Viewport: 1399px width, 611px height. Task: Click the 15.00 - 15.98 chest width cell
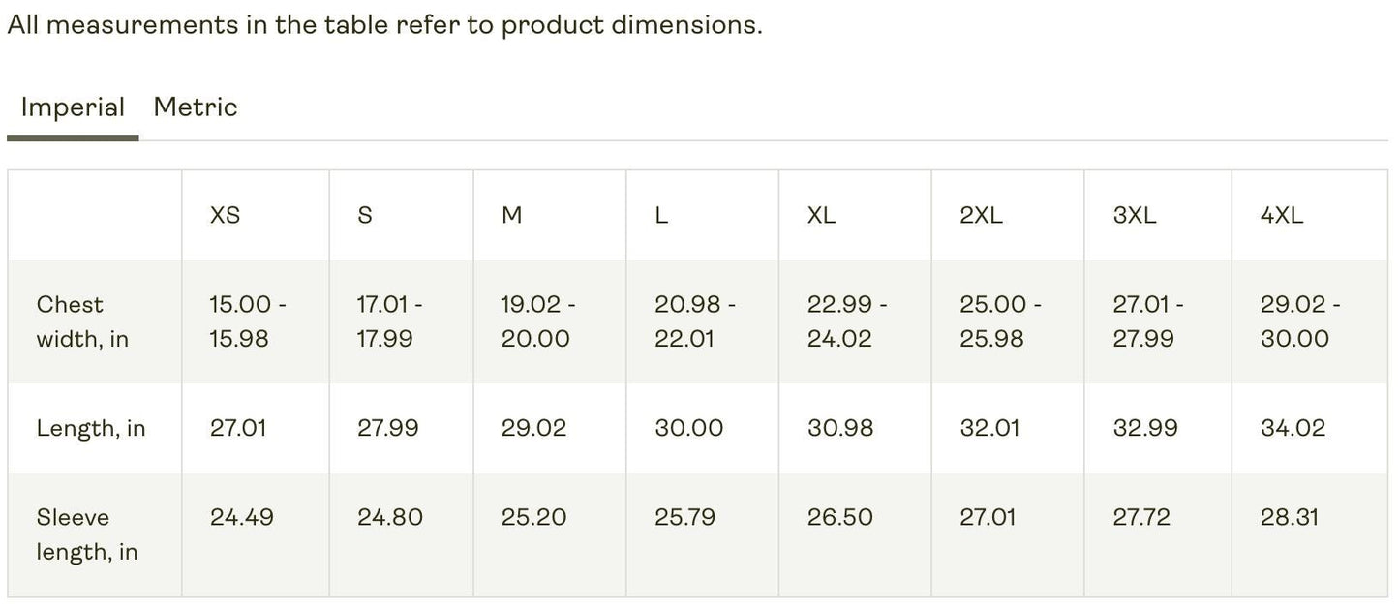click(248, 321)
